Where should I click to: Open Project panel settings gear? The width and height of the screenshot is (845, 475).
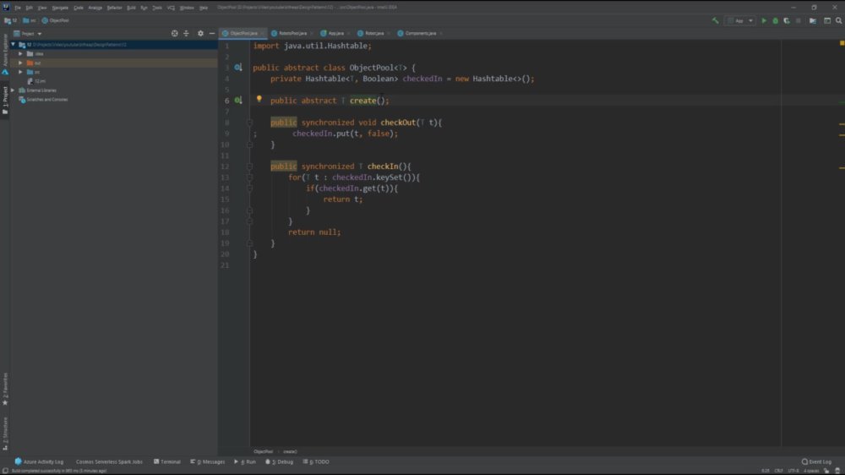click(200, 34)
